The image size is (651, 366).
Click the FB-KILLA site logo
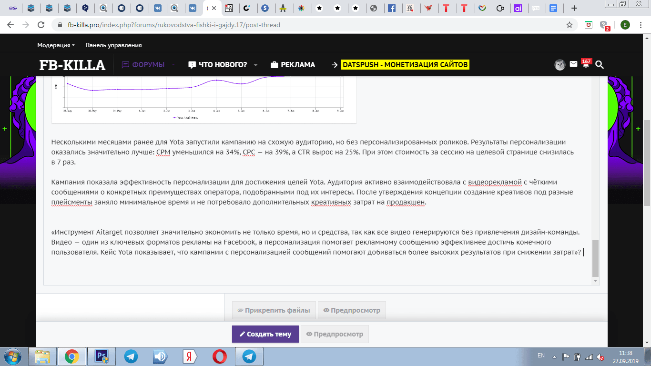pyautogui.click(x=72, y=65)
